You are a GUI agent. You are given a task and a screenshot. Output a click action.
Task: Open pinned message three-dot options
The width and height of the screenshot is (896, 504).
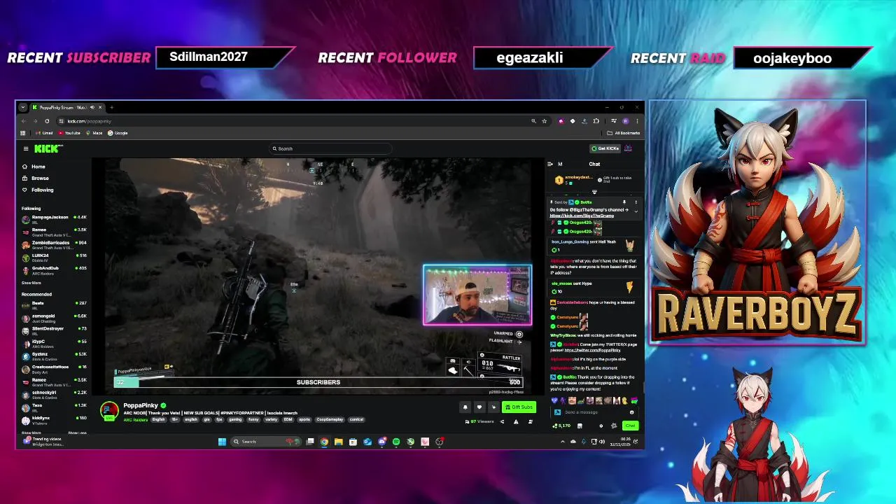coord(636,202)
